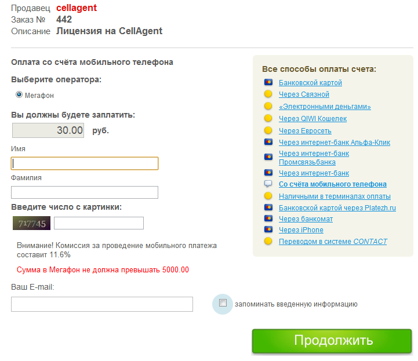Open Через интернет-банк Альфа-Клик link
The image size is (418, 361).
tap(335, 143)
